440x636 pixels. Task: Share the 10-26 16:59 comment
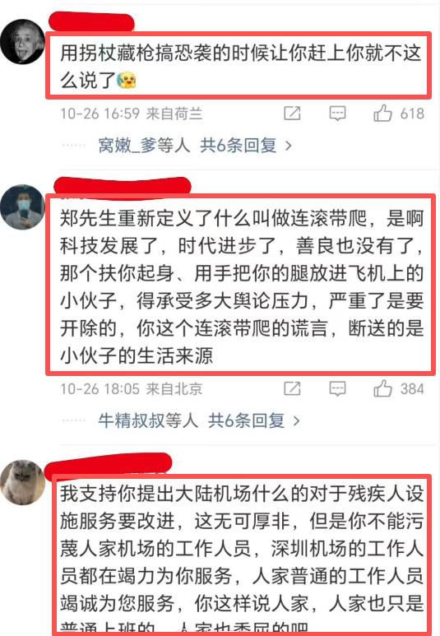[x=292, y=114]
